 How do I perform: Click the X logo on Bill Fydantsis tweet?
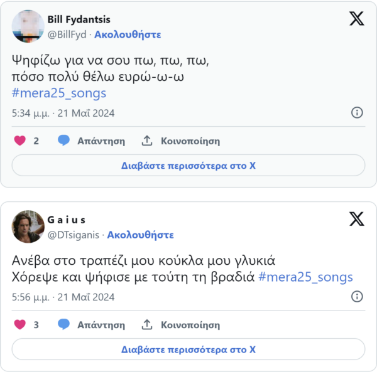click(x=356, y=19)
